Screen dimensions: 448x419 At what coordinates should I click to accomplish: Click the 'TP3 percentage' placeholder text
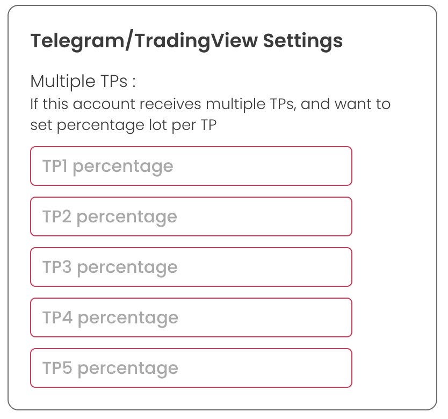[110, 268]
